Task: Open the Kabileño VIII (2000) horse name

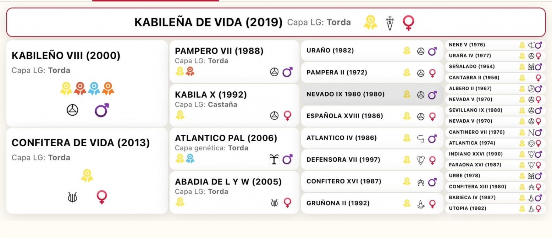Action: coord(66,56)
